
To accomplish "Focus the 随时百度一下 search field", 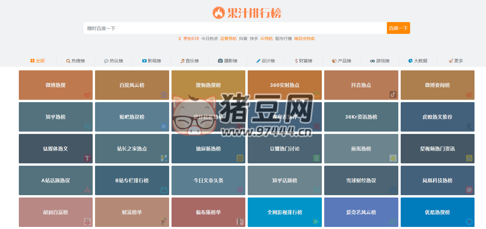I will point(235,28).
